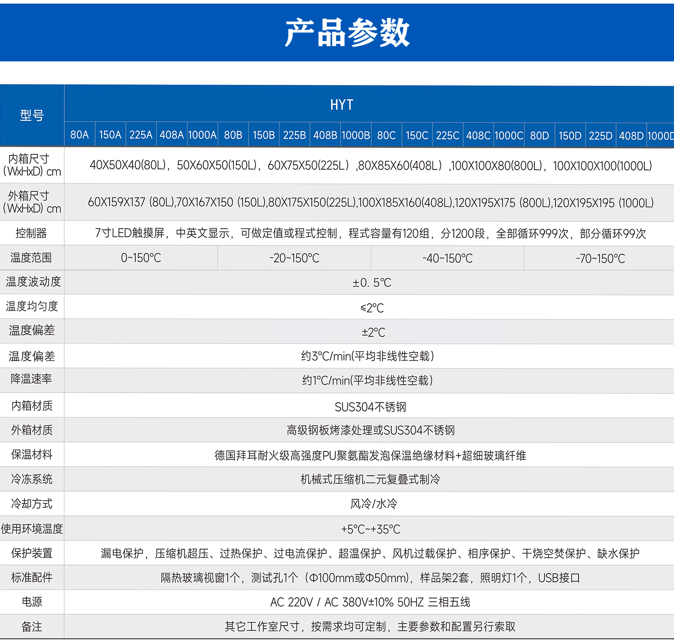This screenshot has width=674, height=643.
Task: Select the 高级钢板烤漆处理或SUS304不锈钢 value
Action: pyautogui.click(x=371, y=431)
